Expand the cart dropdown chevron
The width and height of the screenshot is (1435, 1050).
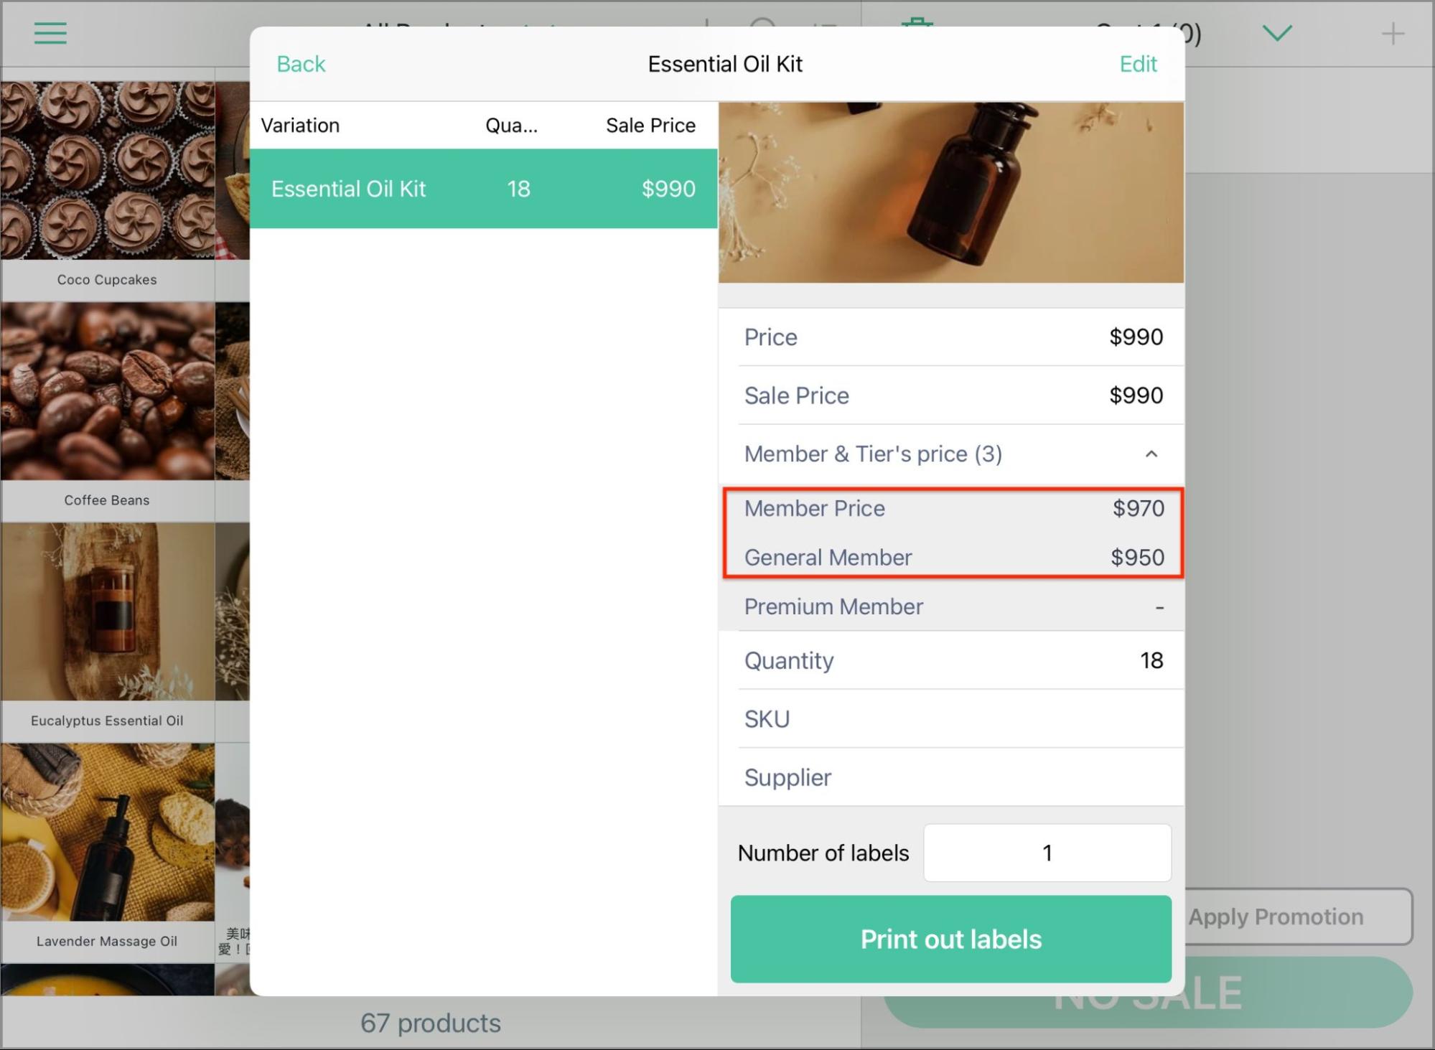tap(1277, 33)
